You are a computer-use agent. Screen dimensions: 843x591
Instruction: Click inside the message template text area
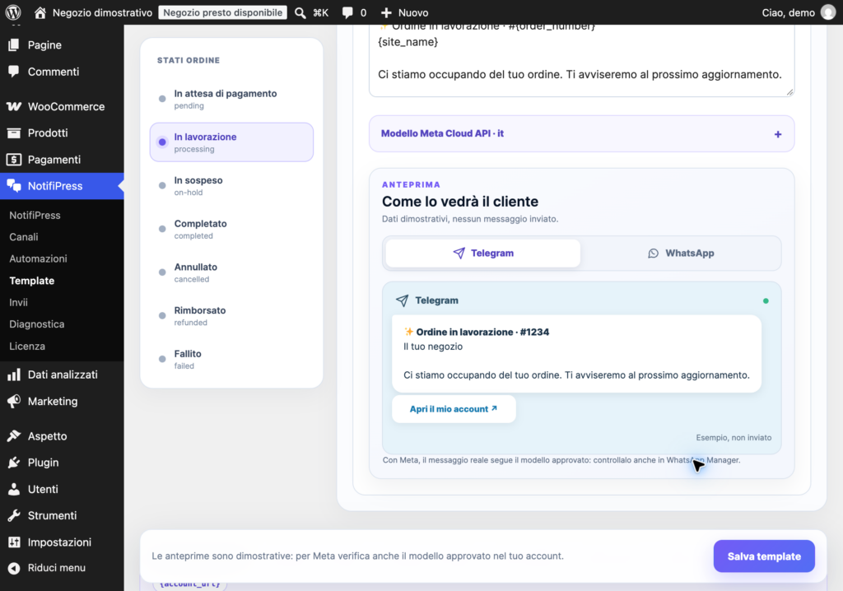click(x=582, y=61)
